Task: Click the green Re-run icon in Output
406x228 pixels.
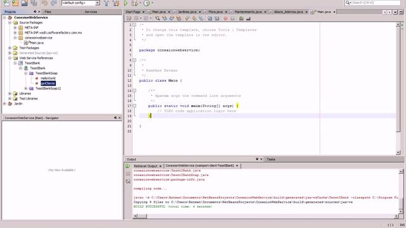Action: tap(128, 166)
